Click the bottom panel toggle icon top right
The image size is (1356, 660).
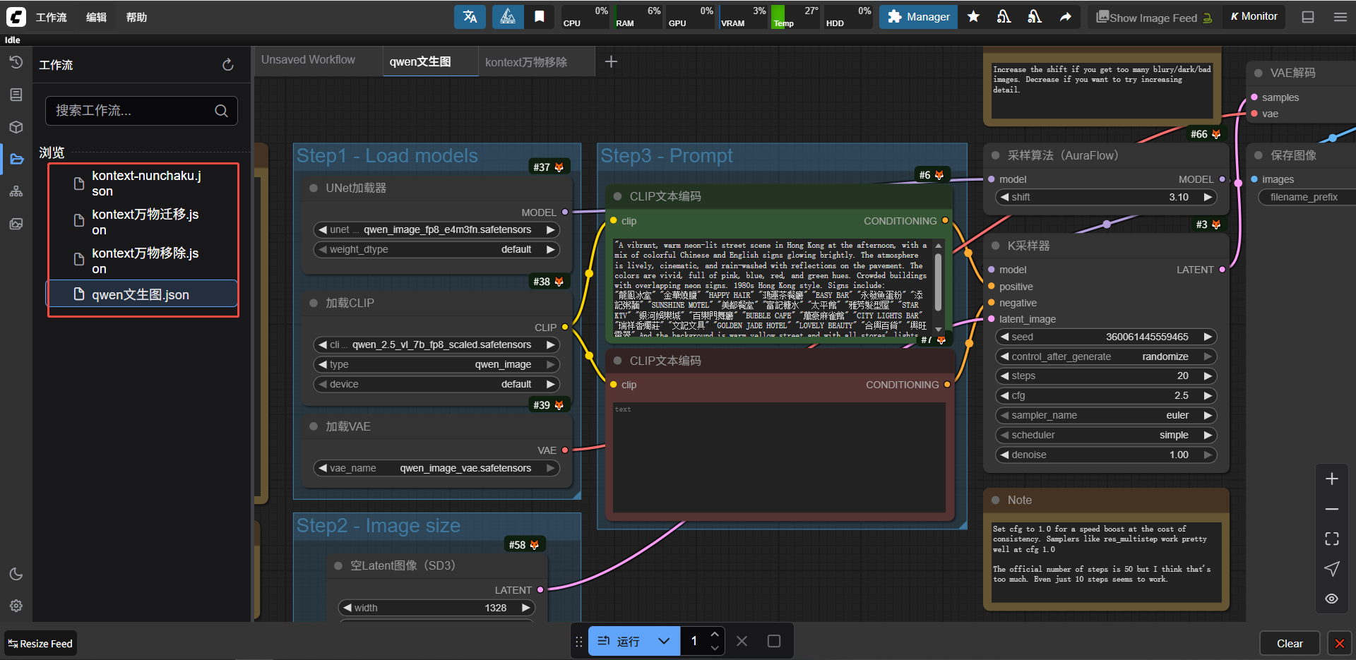1308,17
